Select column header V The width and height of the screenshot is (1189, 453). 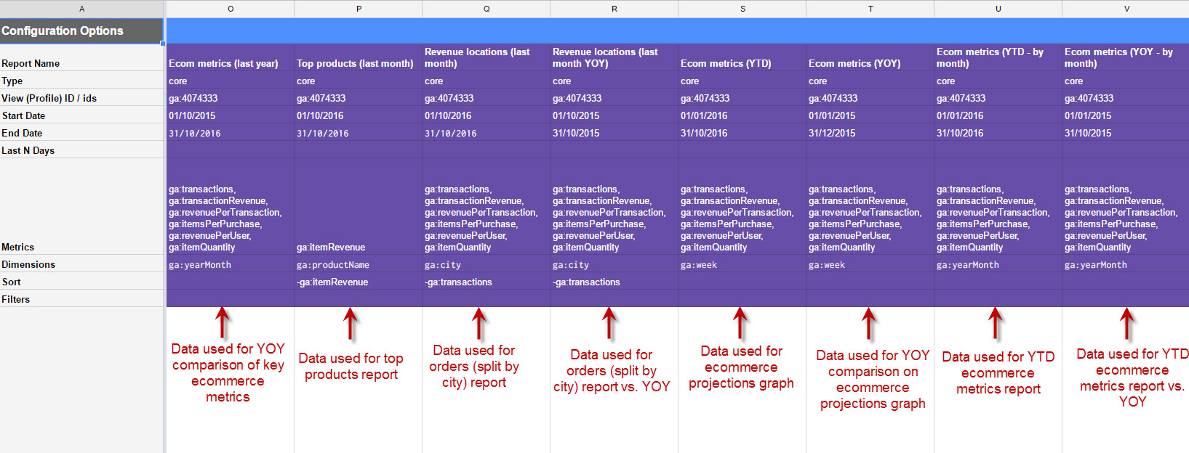point(1126,9)
